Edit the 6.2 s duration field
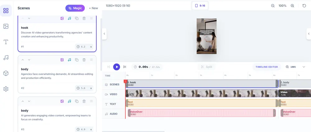 84,47
